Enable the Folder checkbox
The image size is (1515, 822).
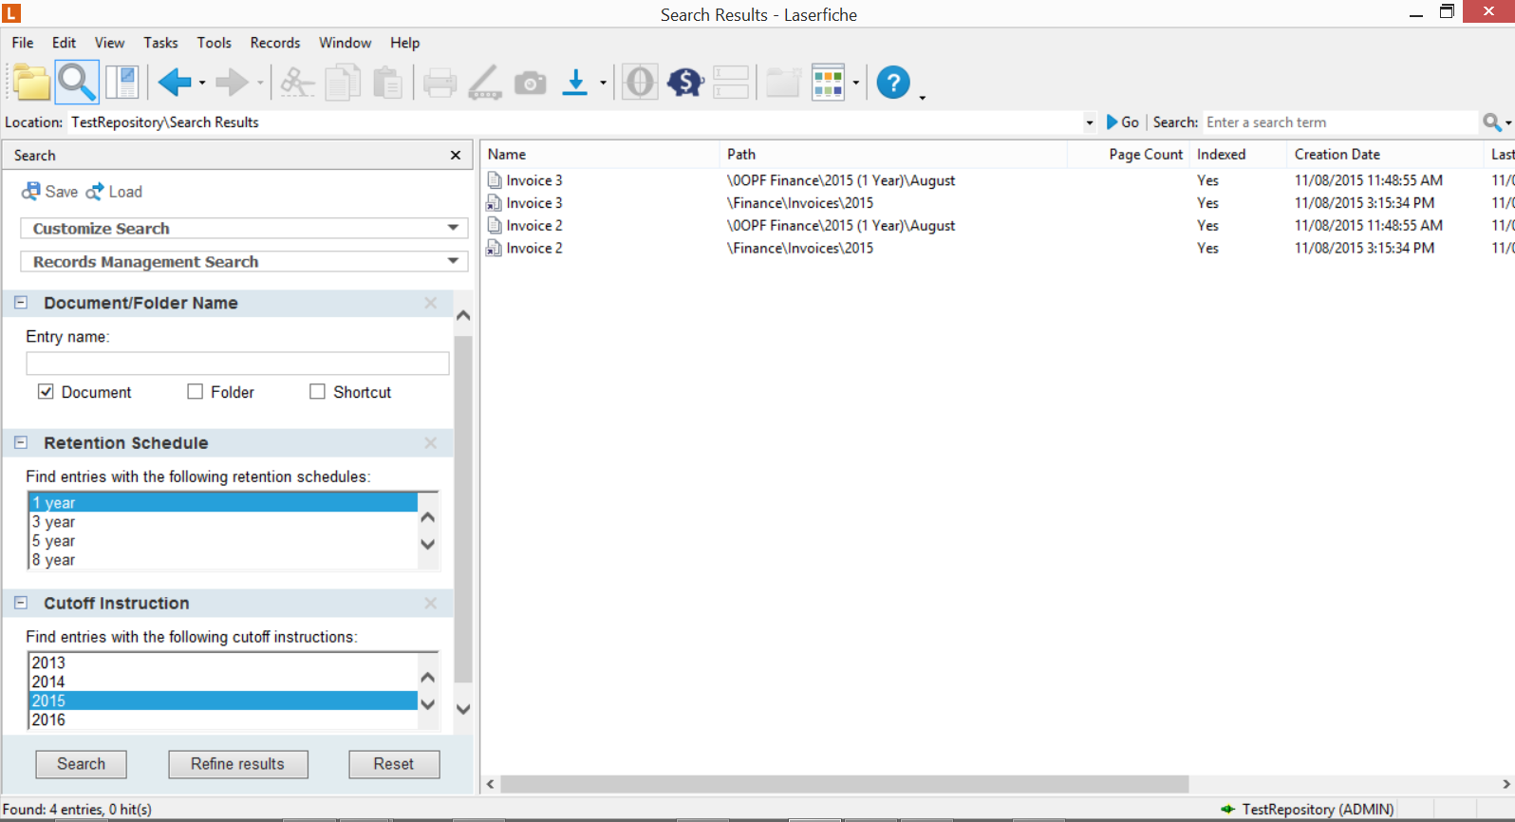click(x=196, y=392)
